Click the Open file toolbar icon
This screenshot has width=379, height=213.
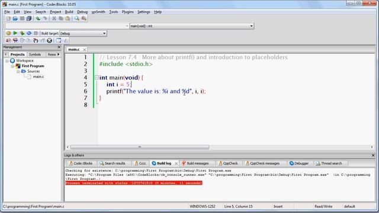[x=15, y=18]
